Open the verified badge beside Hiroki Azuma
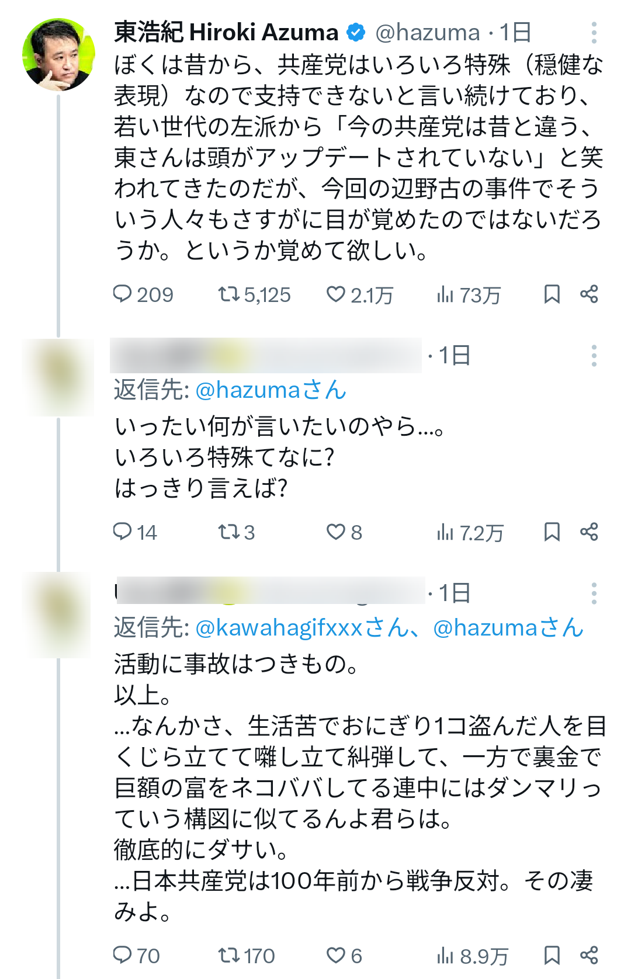The width and height of the screenshot is (631, 979). click(x=356, y=32)
